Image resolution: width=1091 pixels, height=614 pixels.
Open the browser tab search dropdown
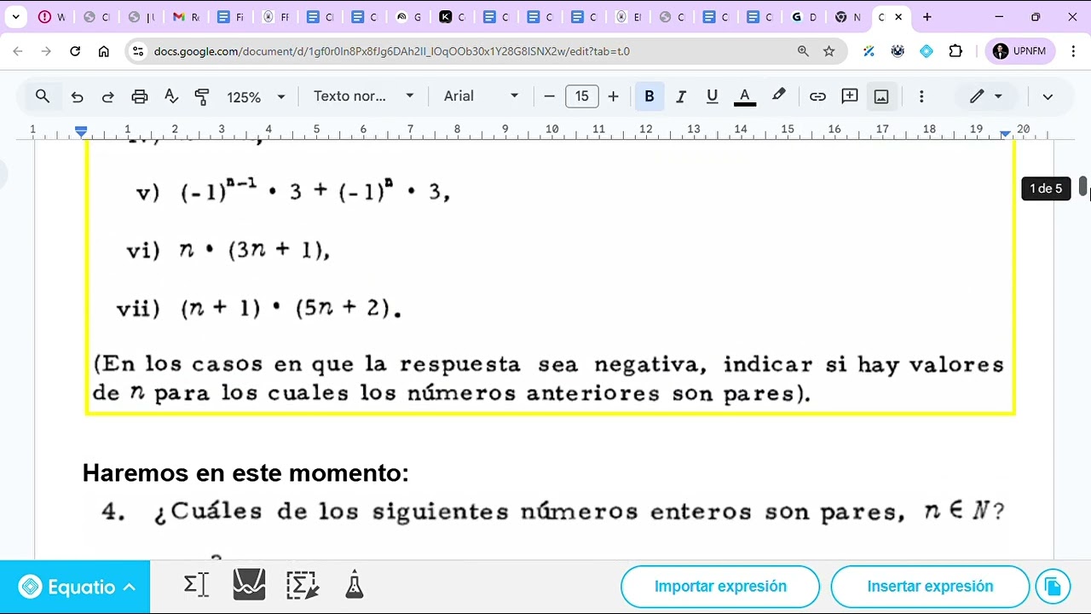pos(15,17)
